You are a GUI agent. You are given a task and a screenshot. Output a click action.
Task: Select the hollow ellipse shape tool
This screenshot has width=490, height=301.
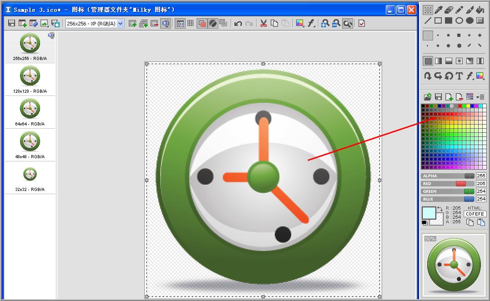coord(459,20)
